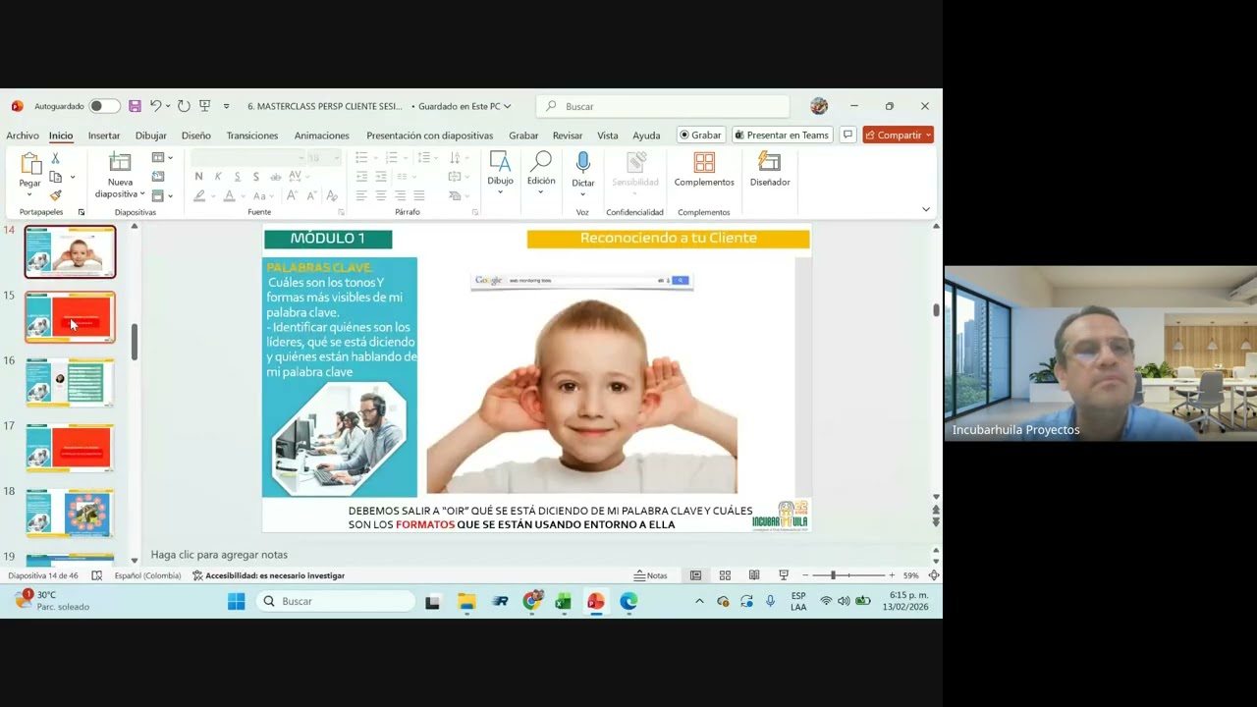Switch to the Revisar tab
Viewport: 1257px width, 707px height.
point(568,136)
